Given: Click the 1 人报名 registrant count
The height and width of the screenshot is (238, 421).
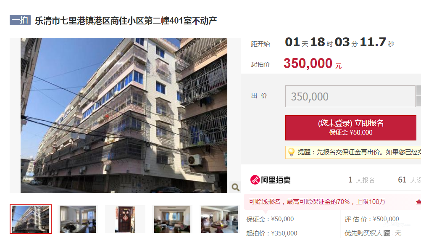Looking at the screenshot, I should 361,180.
